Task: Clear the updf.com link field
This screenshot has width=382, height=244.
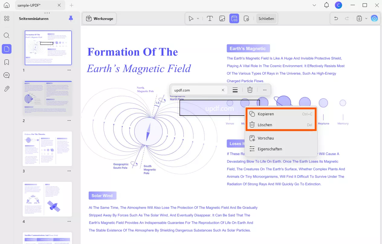Action: pos(223,90)
